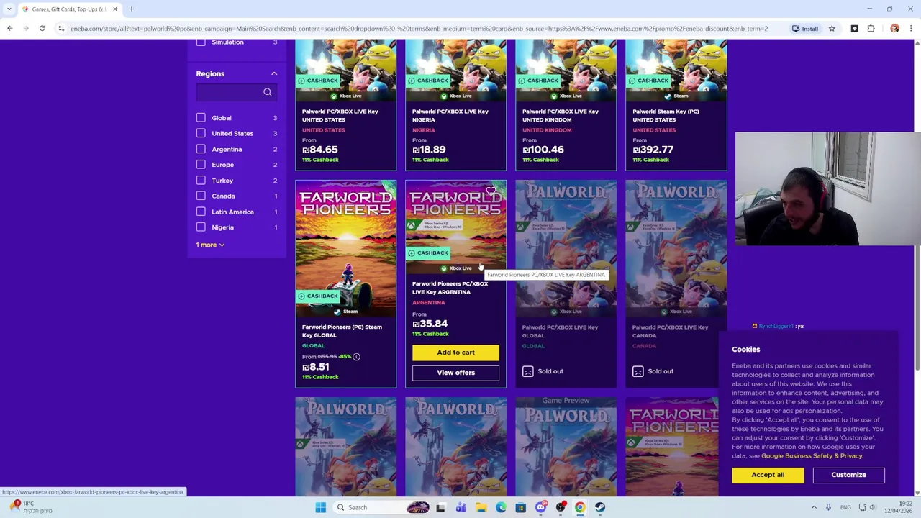Open File Explorer from taskbar
Viewport: 921px width, 518px height.
click(x=481, y=507)
